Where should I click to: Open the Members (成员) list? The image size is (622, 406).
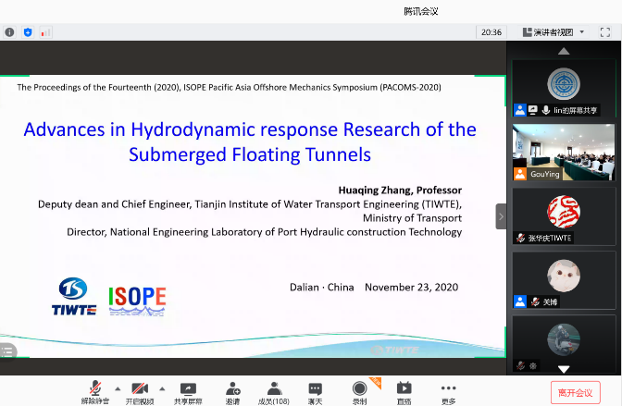[x=274, y=390]
